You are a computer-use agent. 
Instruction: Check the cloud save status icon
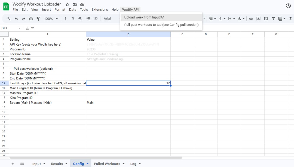(82, 4)
